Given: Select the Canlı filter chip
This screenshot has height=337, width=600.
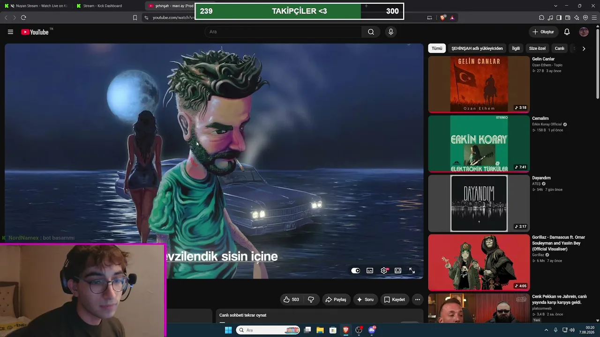Looking at the screenshot, I should click(560, 48).
